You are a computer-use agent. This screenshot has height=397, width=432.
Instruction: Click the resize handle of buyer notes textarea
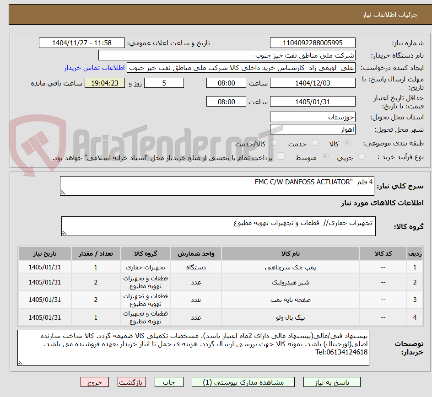tap(20, 363)
